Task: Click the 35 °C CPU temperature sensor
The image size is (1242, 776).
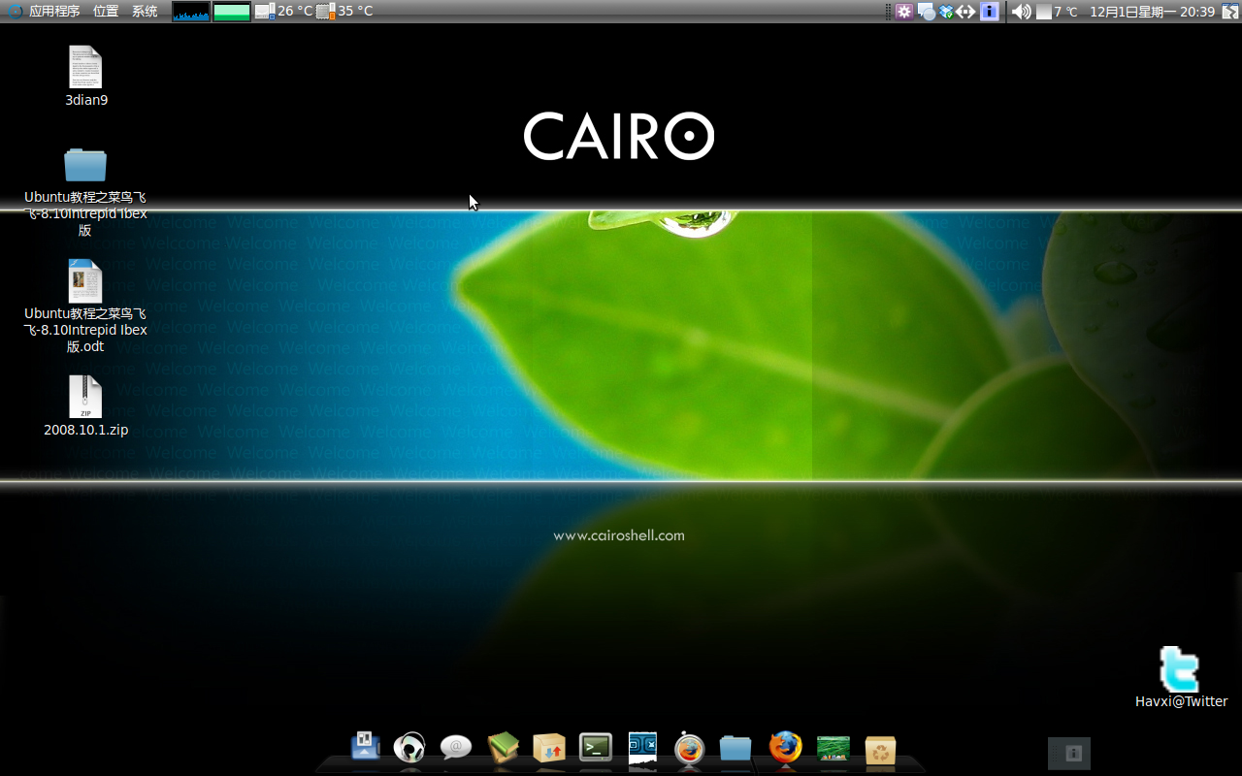Action: point(344,12)
